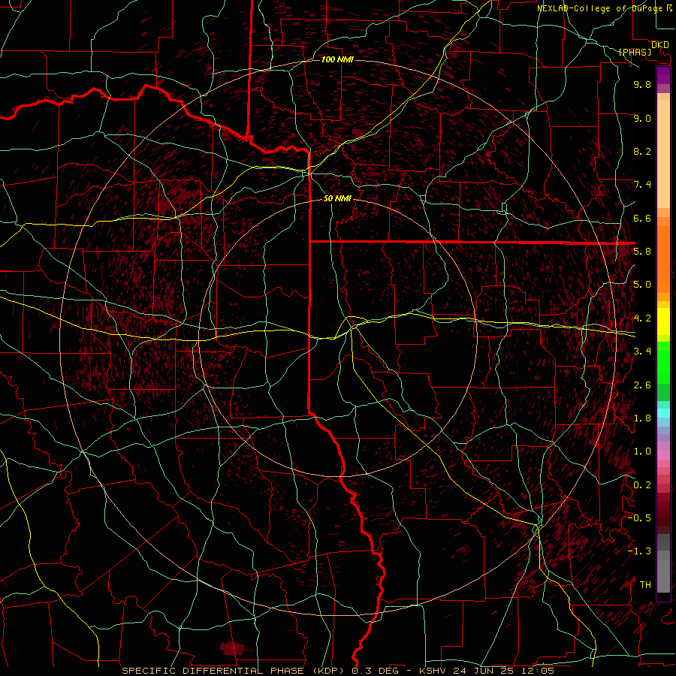Click the TH threshold legend label
The width and height of the screenshot is (676, 676).
pos(645,585)
